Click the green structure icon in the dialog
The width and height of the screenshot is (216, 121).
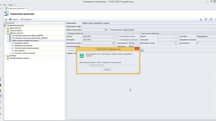pos(82,55)
